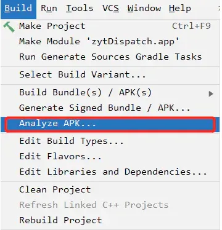The image size is (222, 230).
Task: Choose Edit Libraries and Dependencies...
Action: point(111,172)
